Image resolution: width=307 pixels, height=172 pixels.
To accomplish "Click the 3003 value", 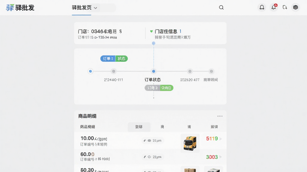I will point(212,157).
